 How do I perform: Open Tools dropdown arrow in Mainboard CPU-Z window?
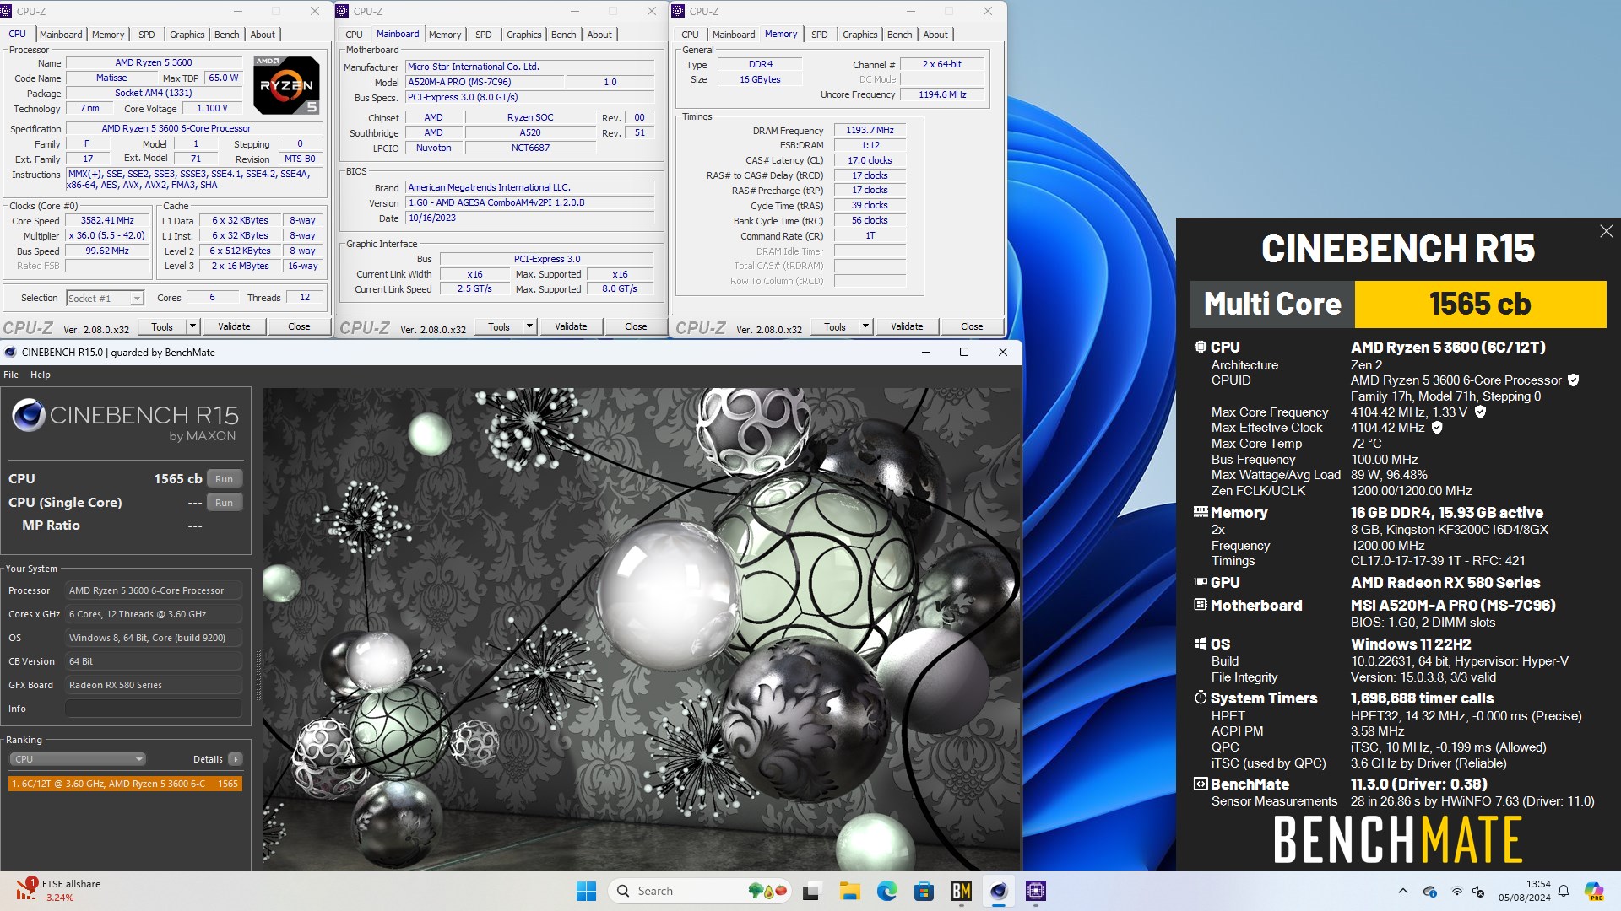(529, 326)
